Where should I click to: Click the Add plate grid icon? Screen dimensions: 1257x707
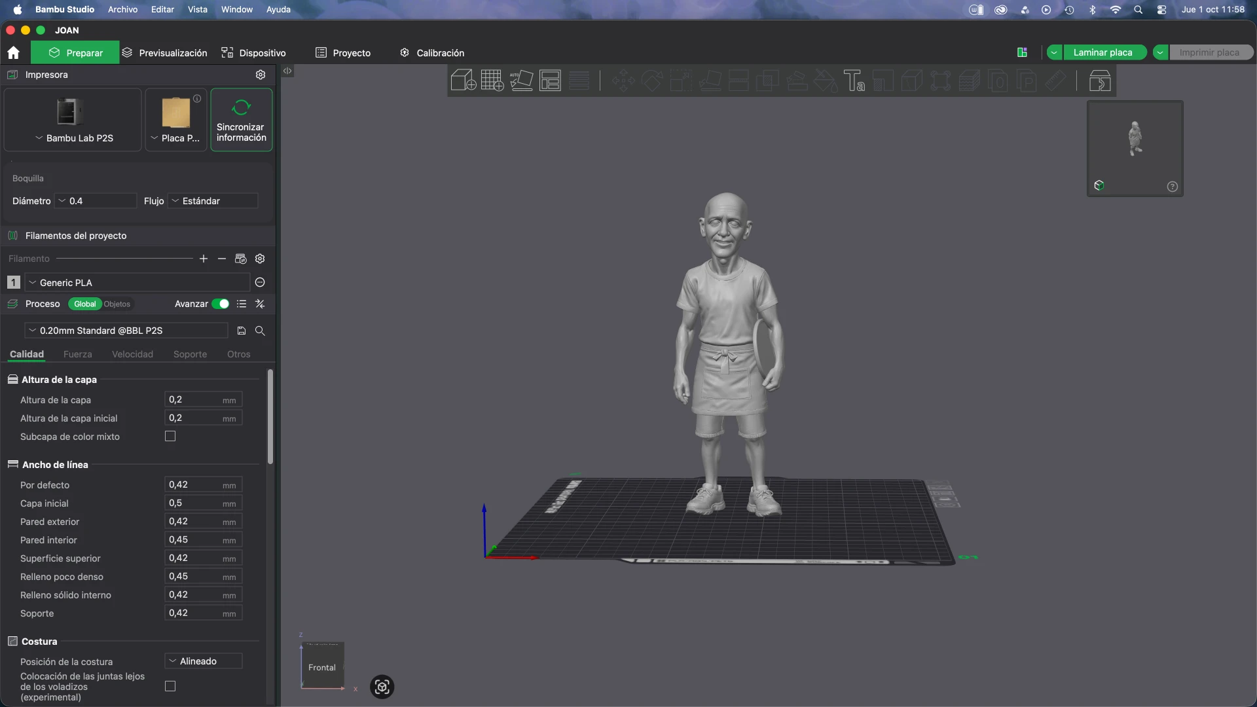click(492, 81)
